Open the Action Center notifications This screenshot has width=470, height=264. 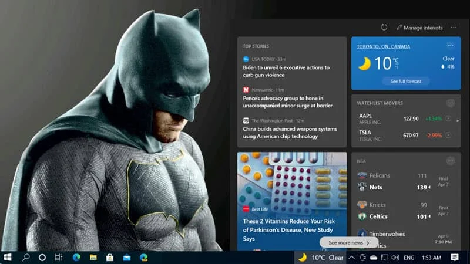455,258
